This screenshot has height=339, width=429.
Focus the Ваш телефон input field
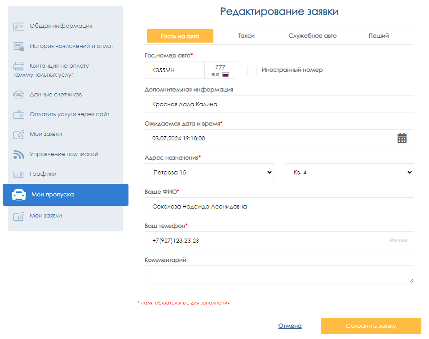270,240
